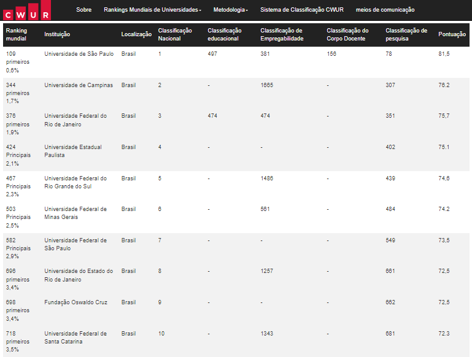Click employability rank 561 cell
The width and height of the screenshot is (472, 357).
(265, 209)
